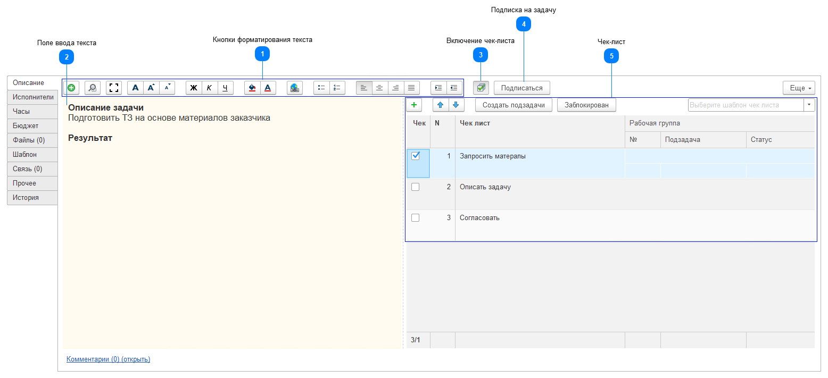Viewport: 828px width, 378px height.
Task: Move checklist row up
Action: [441, 105]
